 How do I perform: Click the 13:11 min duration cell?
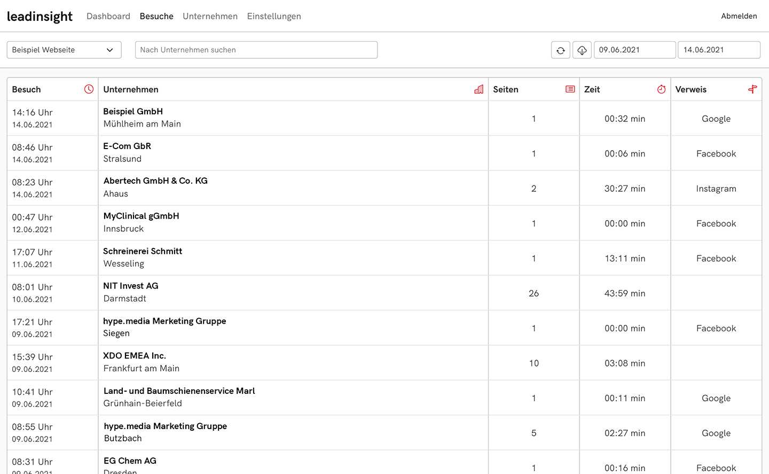tap(625, 258)
